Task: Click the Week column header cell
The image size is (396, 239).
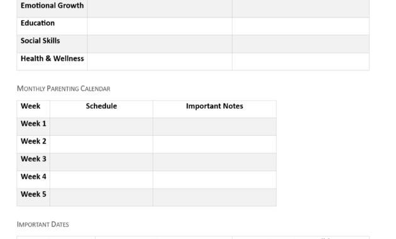Action: pyautogui.click(x=33, y=109)
